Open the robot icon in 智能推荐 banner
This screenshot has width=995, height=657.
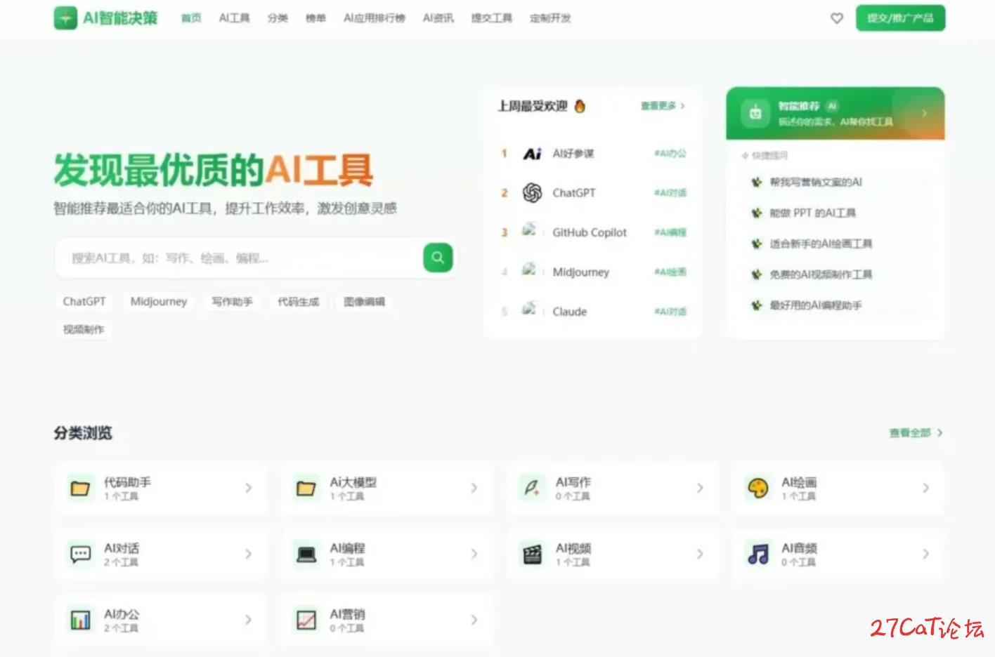755,113
